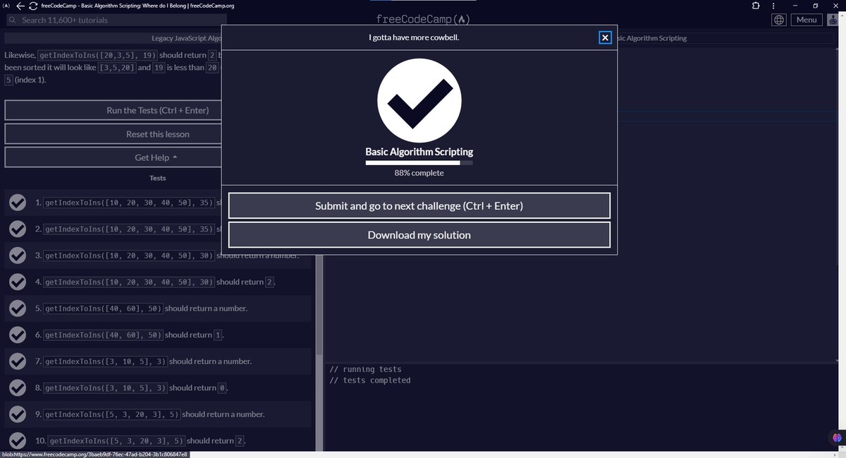Image resolution: width=846 pixels, height=458 pixels.
Task: Click the checkmark icon for test 9
Action: pyautogui.click(x=18, y=414)
